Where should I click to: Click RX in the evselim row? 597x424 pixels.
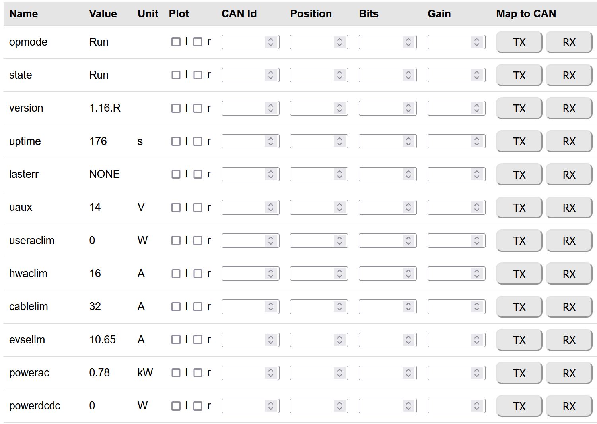(x=569, y=340)
